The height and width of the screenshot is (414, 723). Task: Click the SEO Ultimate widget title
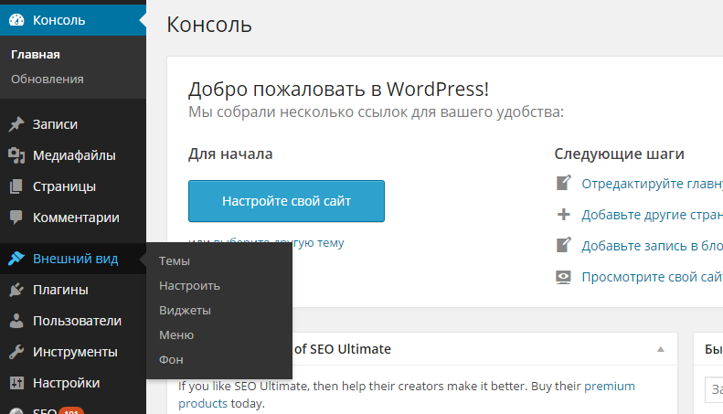[x=343, y=349]
